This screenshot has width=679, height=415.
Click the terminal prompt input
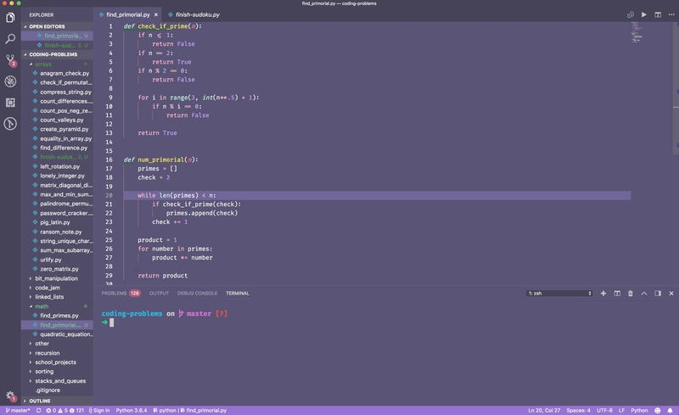(x=112, y=322)
